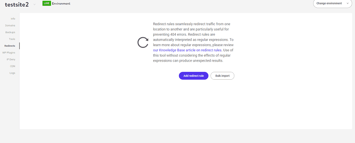Open the Knowledge Base article on redirect rules
Viewport: 355px width, 143px height.
[187, 50]
